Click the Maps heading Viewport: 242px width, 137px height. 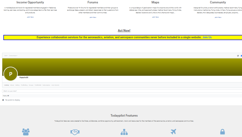[x=155, y=2]
